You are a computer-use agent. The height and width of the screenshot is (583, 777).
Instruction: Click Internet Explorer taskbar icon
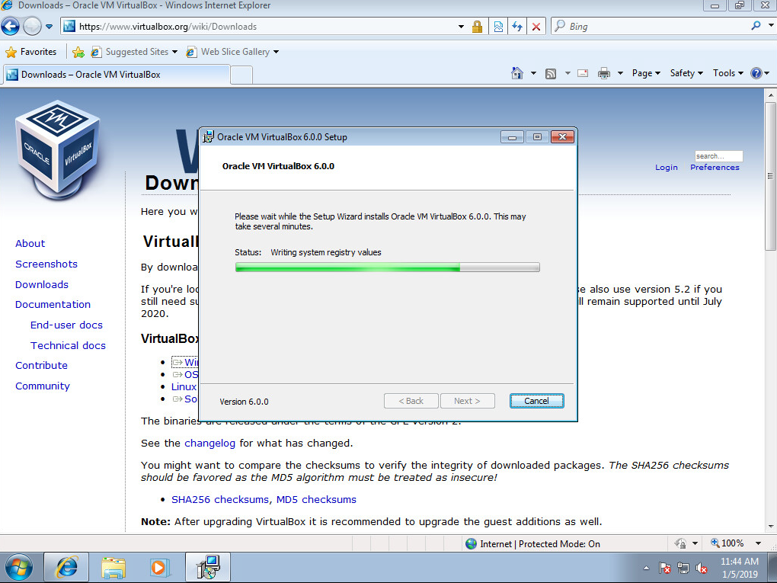pos(66,567)
